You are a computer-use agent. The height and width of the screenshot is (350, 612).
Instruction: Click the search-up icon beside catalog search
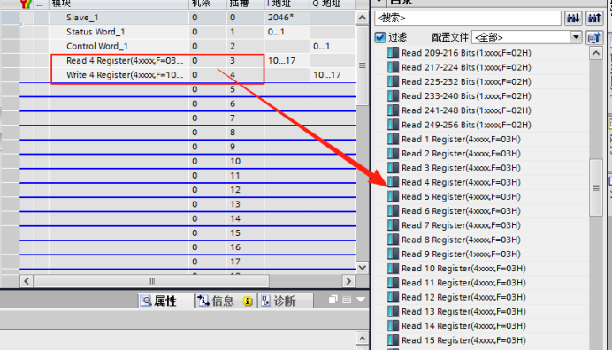tap(594, 18)
